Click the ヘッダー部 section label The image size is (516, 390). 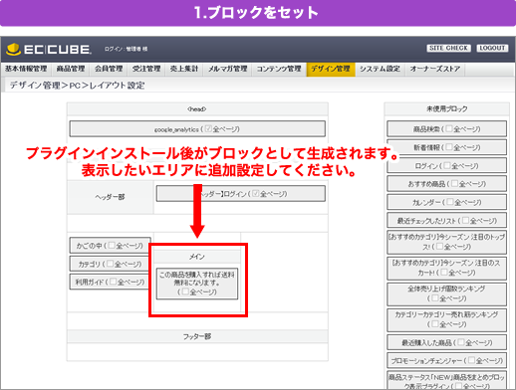coord(110,197)
